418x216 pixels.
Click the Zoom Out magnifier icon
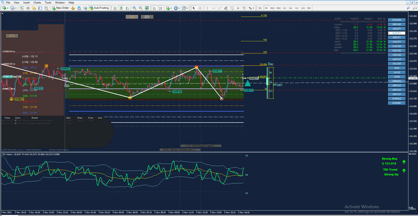pyautogui.click(x=141, y=8)
